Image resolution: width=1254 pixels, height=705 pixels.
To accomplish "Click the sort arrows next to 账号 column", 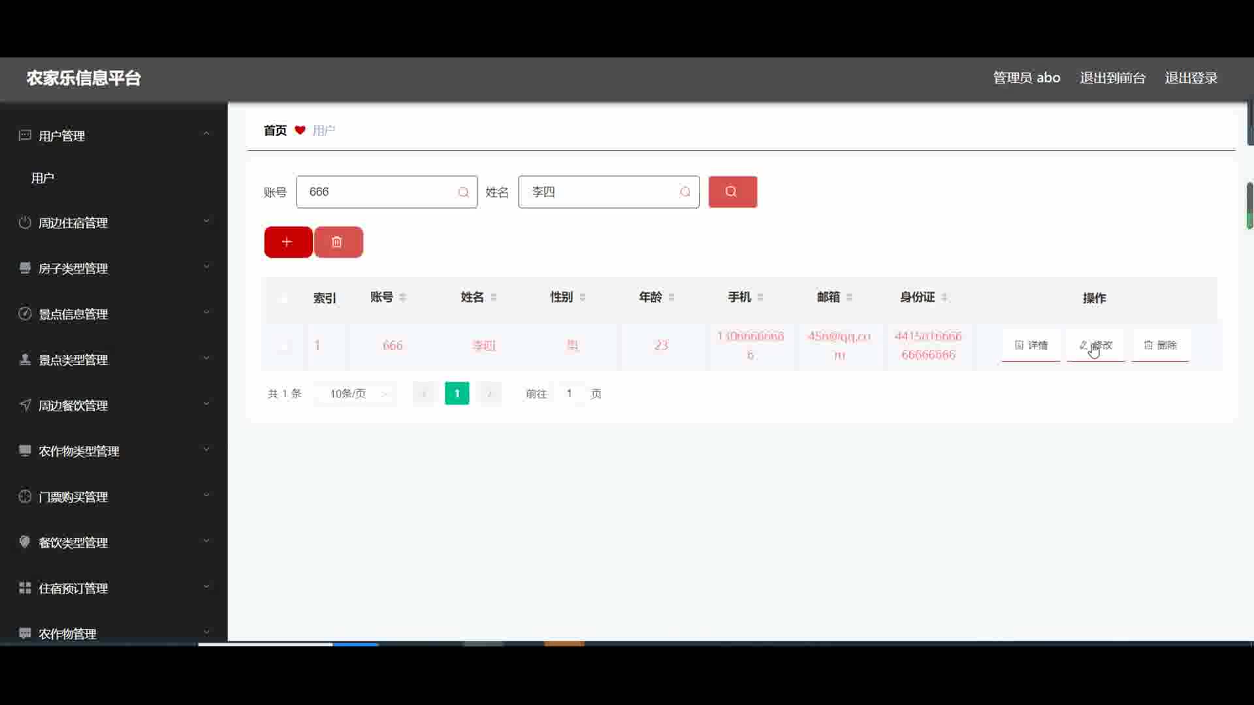I will (403, 298).
